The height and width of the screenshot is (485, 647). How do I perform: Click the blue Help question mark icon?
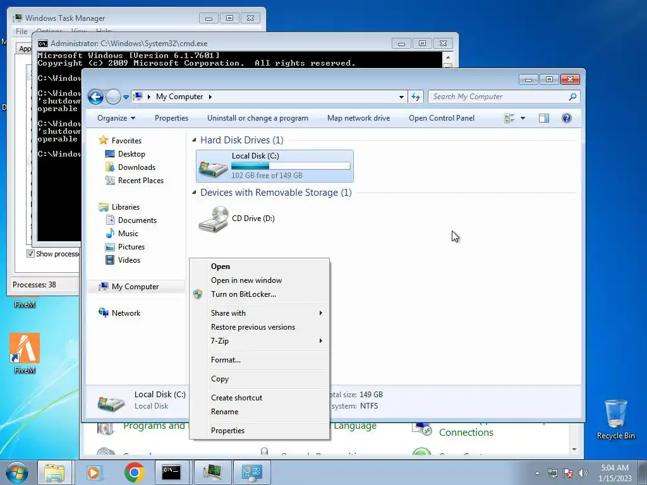click(x=567, y=118)
